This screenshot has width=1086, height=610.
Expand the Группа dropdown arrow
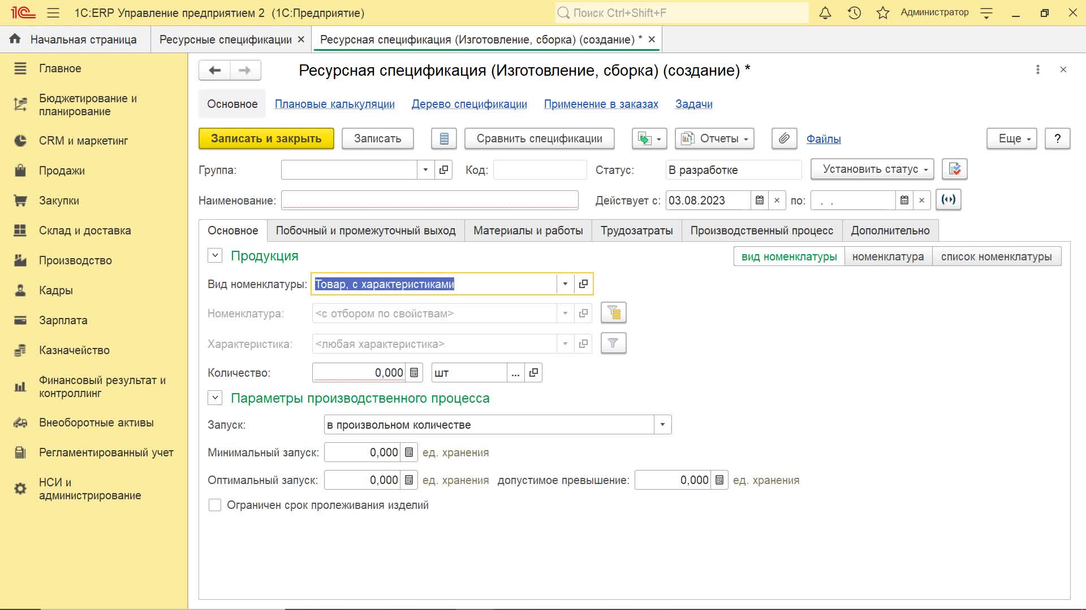[x=425, y=170]
